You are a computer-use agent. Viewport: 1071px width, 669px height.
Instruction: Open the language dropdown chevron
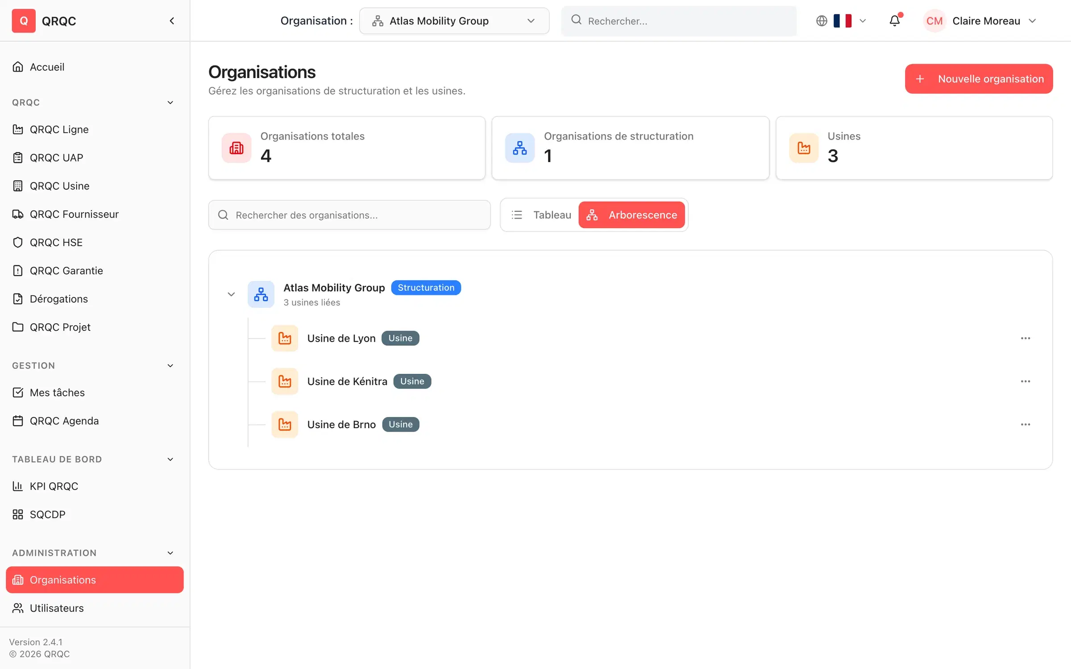pyautogui.click(x=863, y=21)
